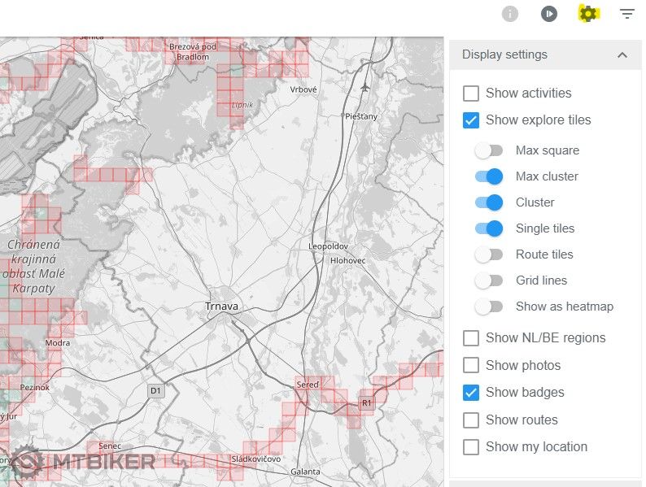Check the Show routes option

coord(471,420)
